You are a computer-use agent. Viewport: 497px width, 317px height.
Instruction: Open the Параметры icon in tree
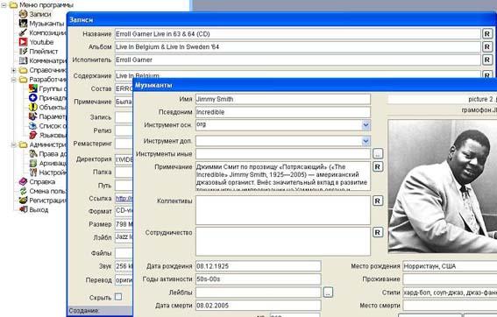tap(33, 116)
